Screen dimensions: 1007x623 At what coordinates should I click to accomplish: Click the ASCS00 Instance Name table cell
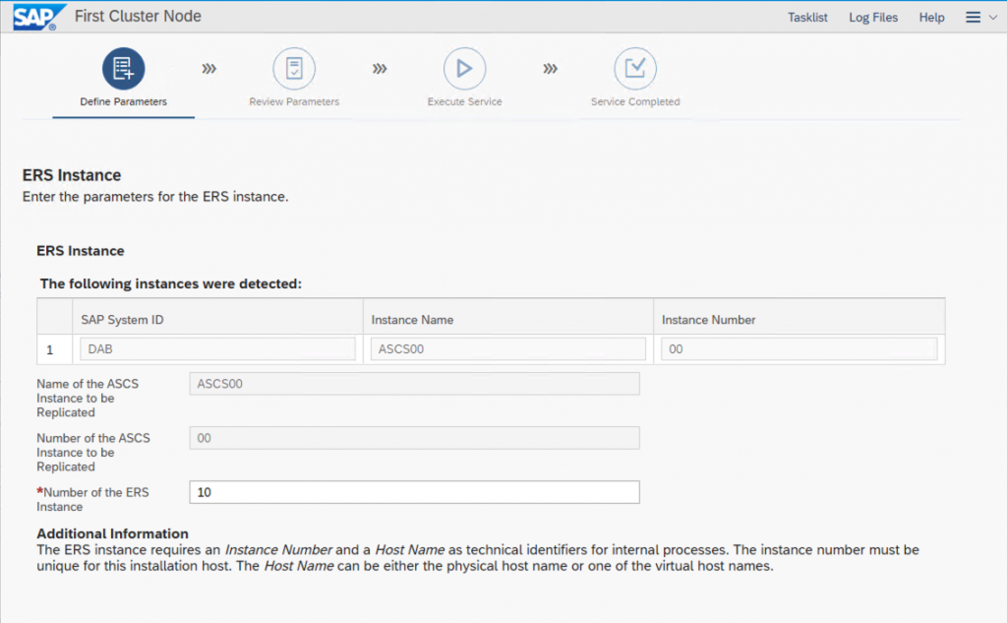coord(508,349)
